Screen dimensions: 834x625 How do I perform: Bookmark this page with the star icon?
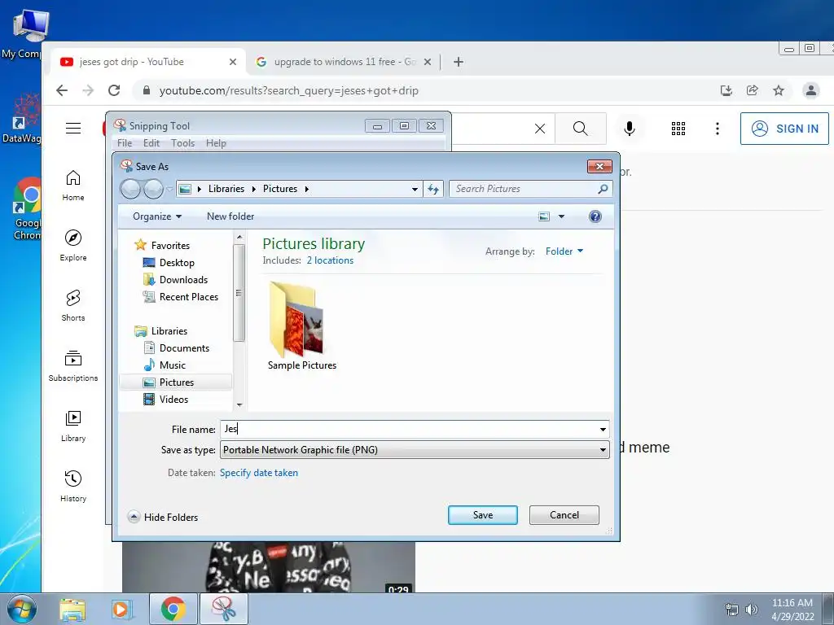pos(779,90)
